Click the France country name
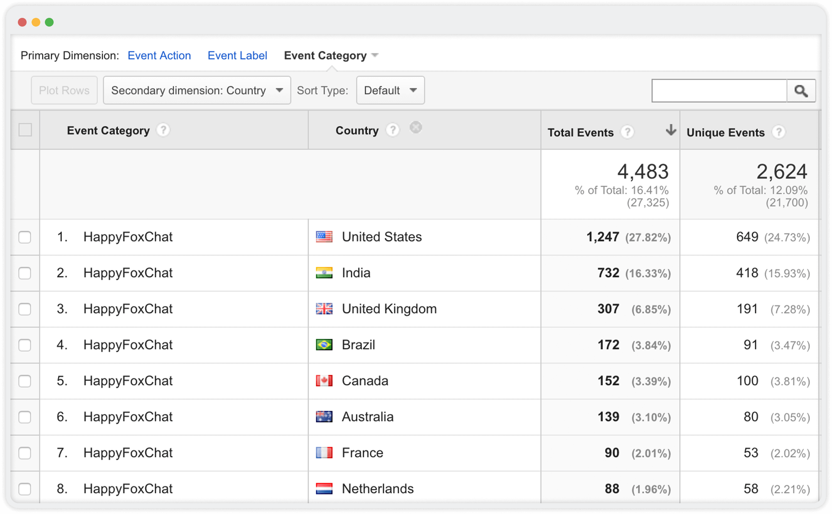832x514 pixels. tap(362, 453)
